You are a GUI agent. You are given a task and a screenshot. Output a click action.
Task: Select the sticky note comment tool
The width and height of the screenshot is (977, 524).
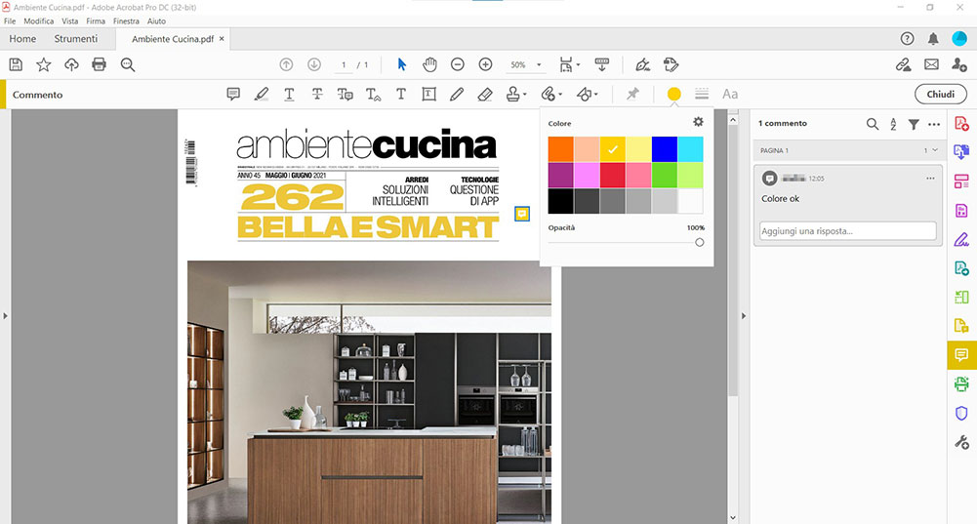pos(233,95)
